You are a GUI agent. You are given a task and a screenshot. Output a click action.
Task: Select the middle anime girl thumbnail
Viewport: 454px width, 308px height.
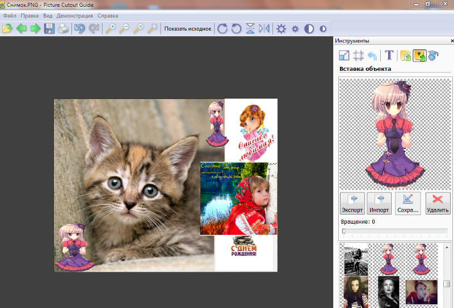(388, 259)
